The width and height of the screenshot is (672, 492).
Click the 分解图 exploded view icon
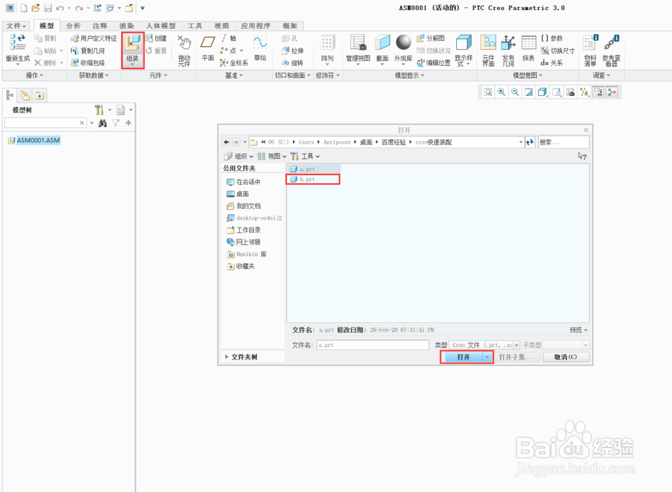431,38
